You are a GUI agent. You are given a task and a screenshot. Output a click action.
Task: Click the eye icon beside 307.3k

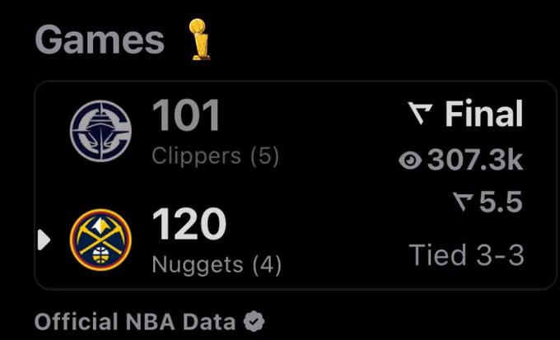(410, 160)
